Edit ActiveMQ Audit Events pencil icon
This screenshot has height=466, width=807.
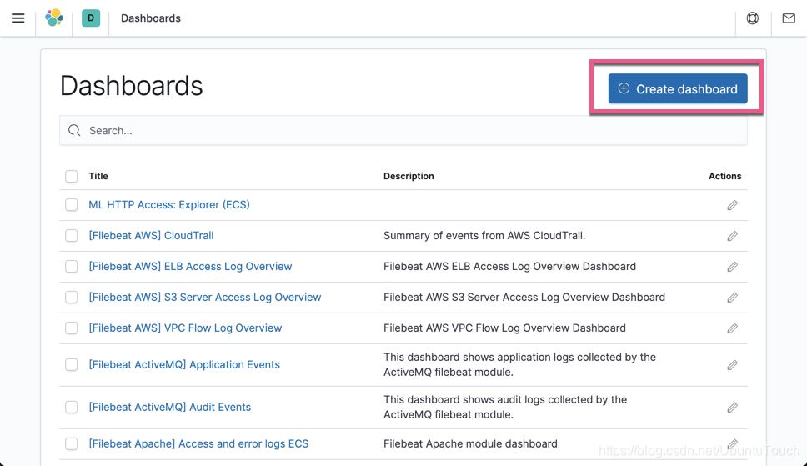click(732, 408)
